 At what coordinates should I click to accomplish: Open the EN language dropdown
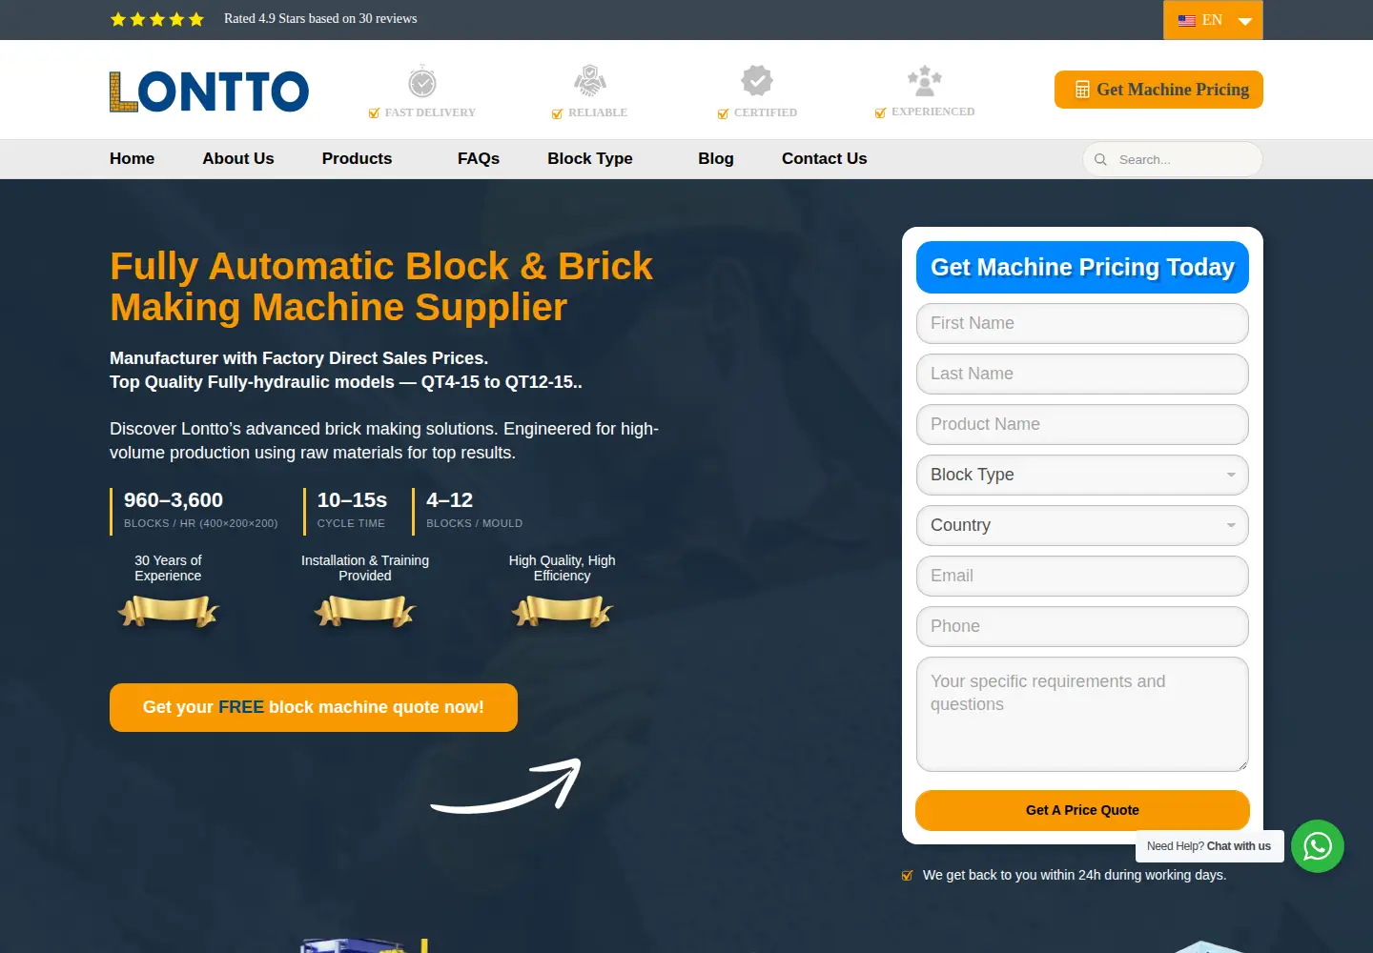click(x=1213, y=20)
